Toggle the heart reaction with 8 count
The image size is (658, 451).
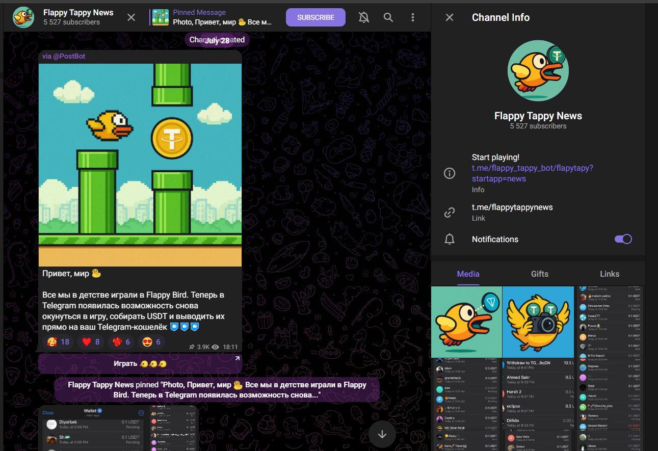pyautogui.click(x=91, y=342)
